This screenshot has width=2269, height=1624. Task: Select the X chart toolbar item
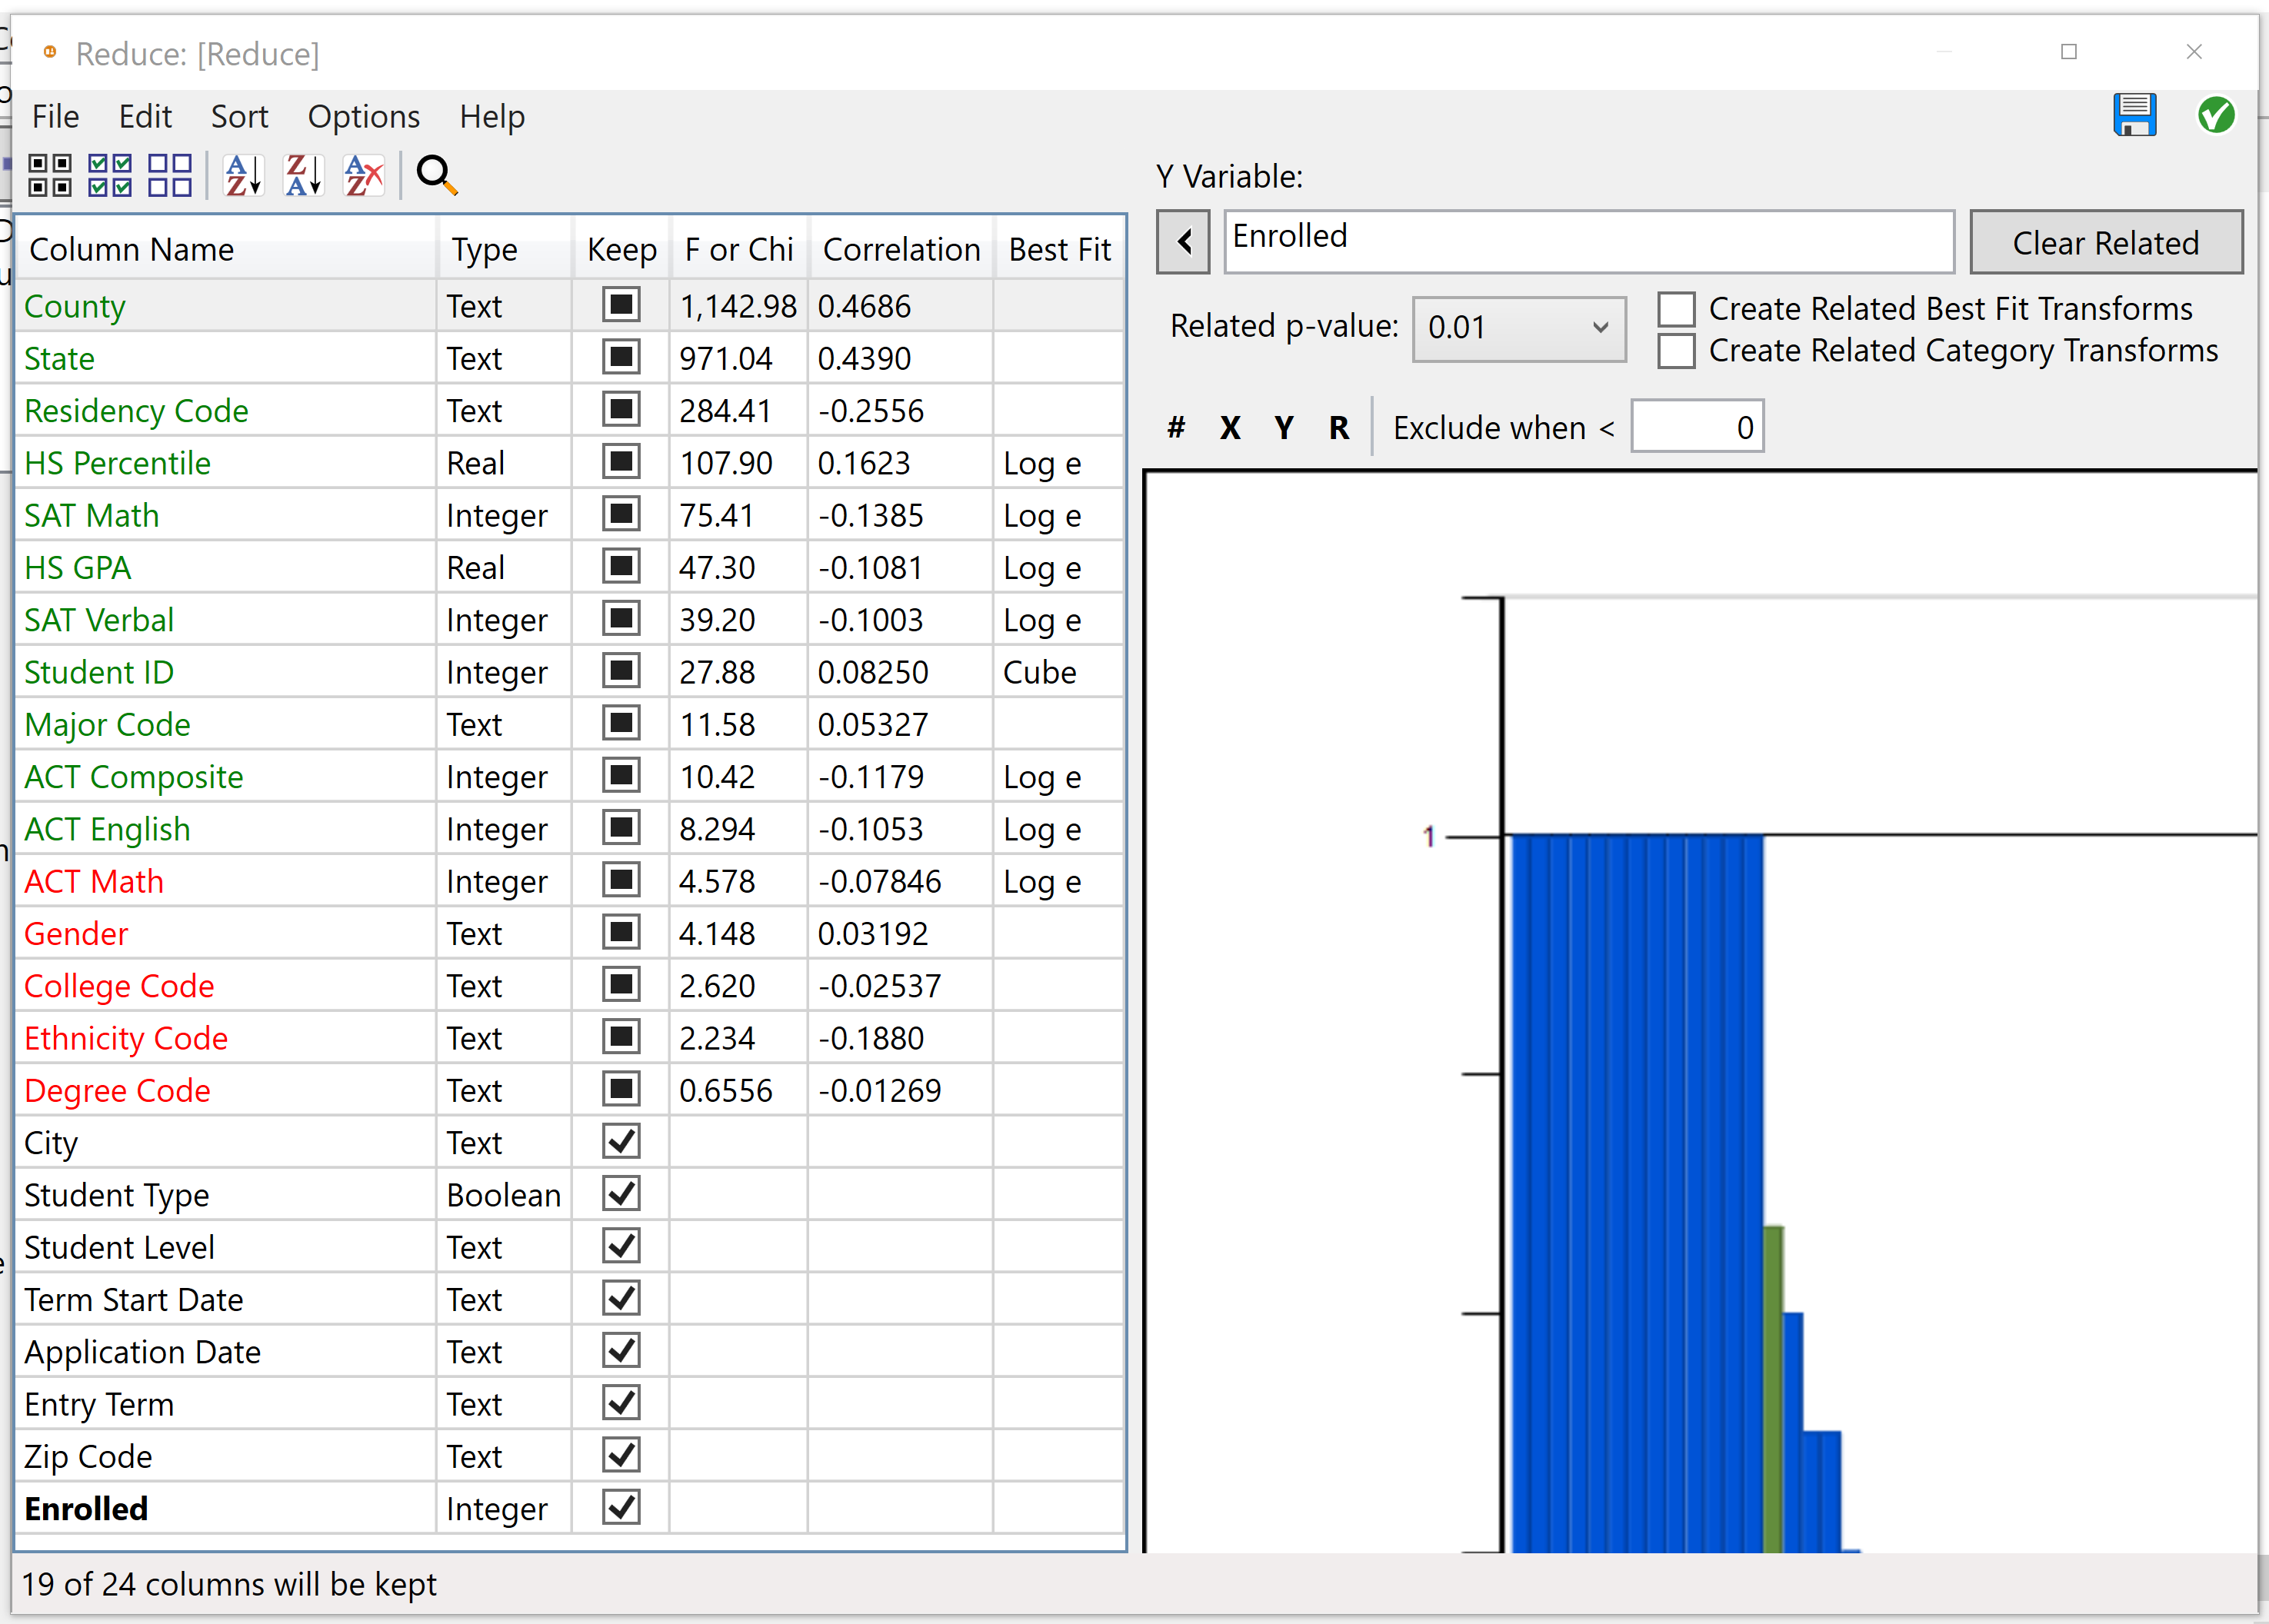(x=1230, y=428)
